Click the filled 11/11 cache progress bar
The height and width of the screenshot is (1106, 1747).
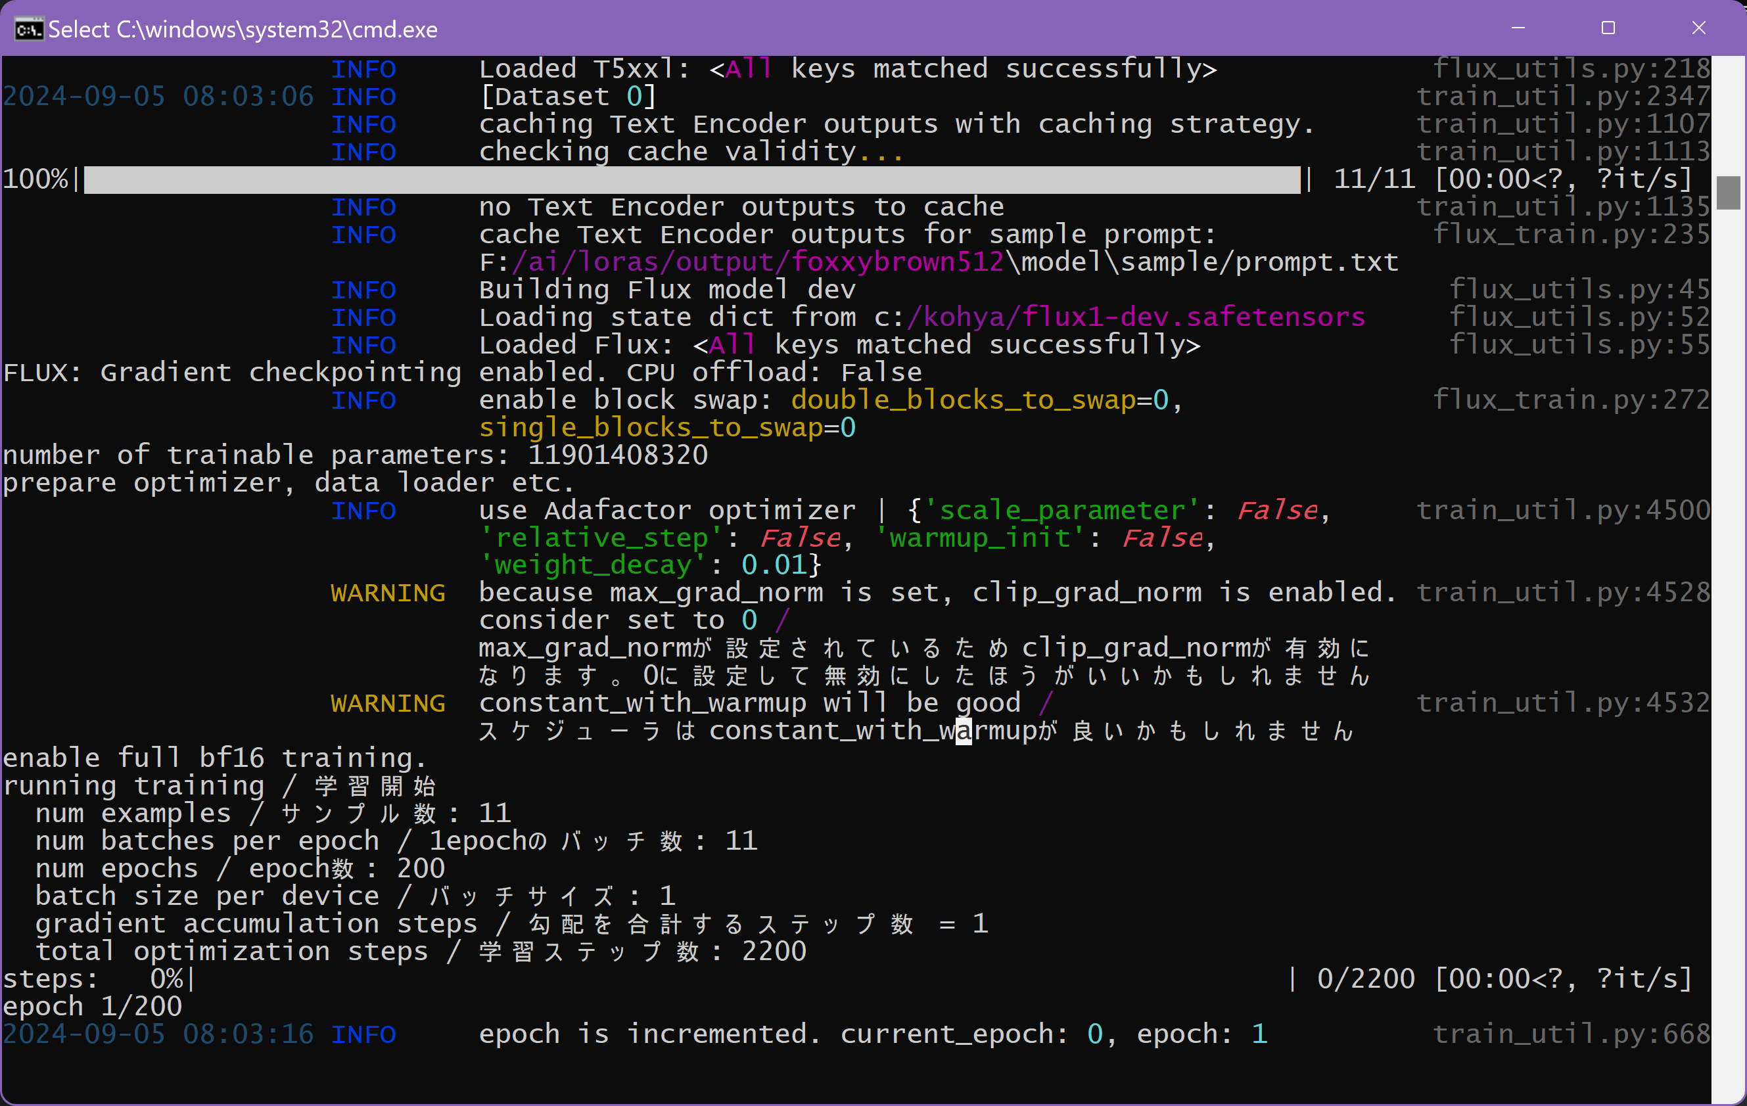[691, 180]
